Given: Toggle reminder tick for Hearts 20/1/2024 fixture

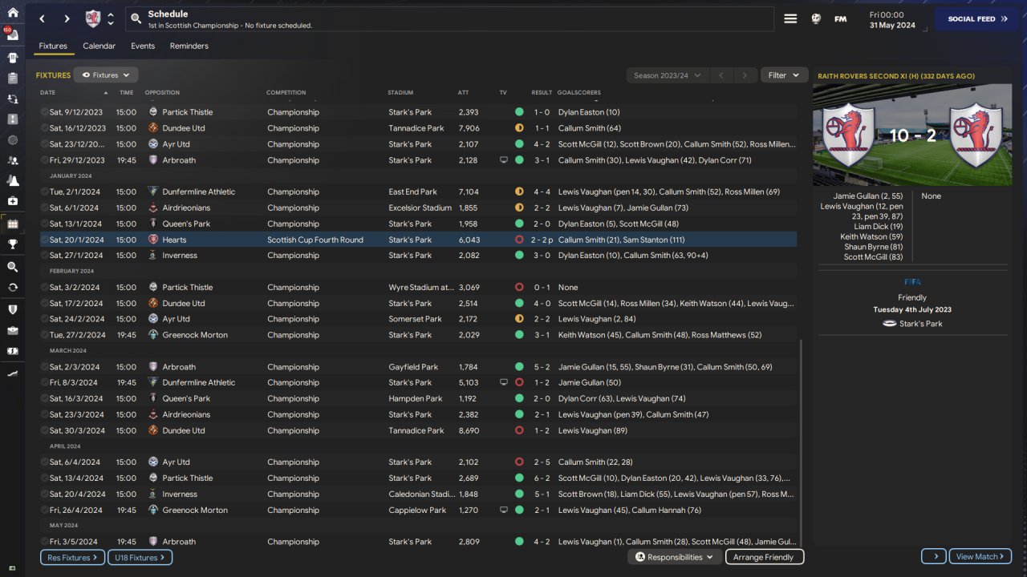Looking at the screenshot, I should 45,240.
